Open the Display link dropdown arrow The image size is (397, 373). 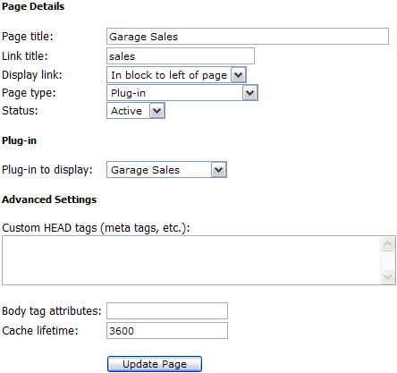tap(238, 75)
